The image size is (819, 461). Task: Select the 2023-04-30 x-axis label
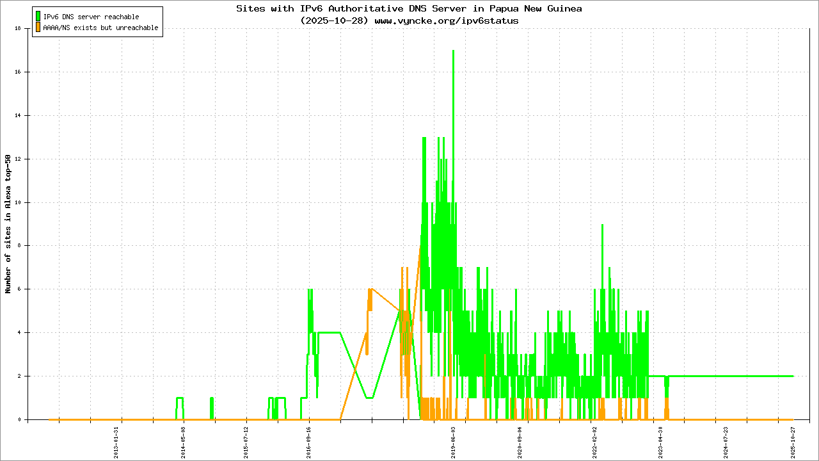[x=660, y=442]
